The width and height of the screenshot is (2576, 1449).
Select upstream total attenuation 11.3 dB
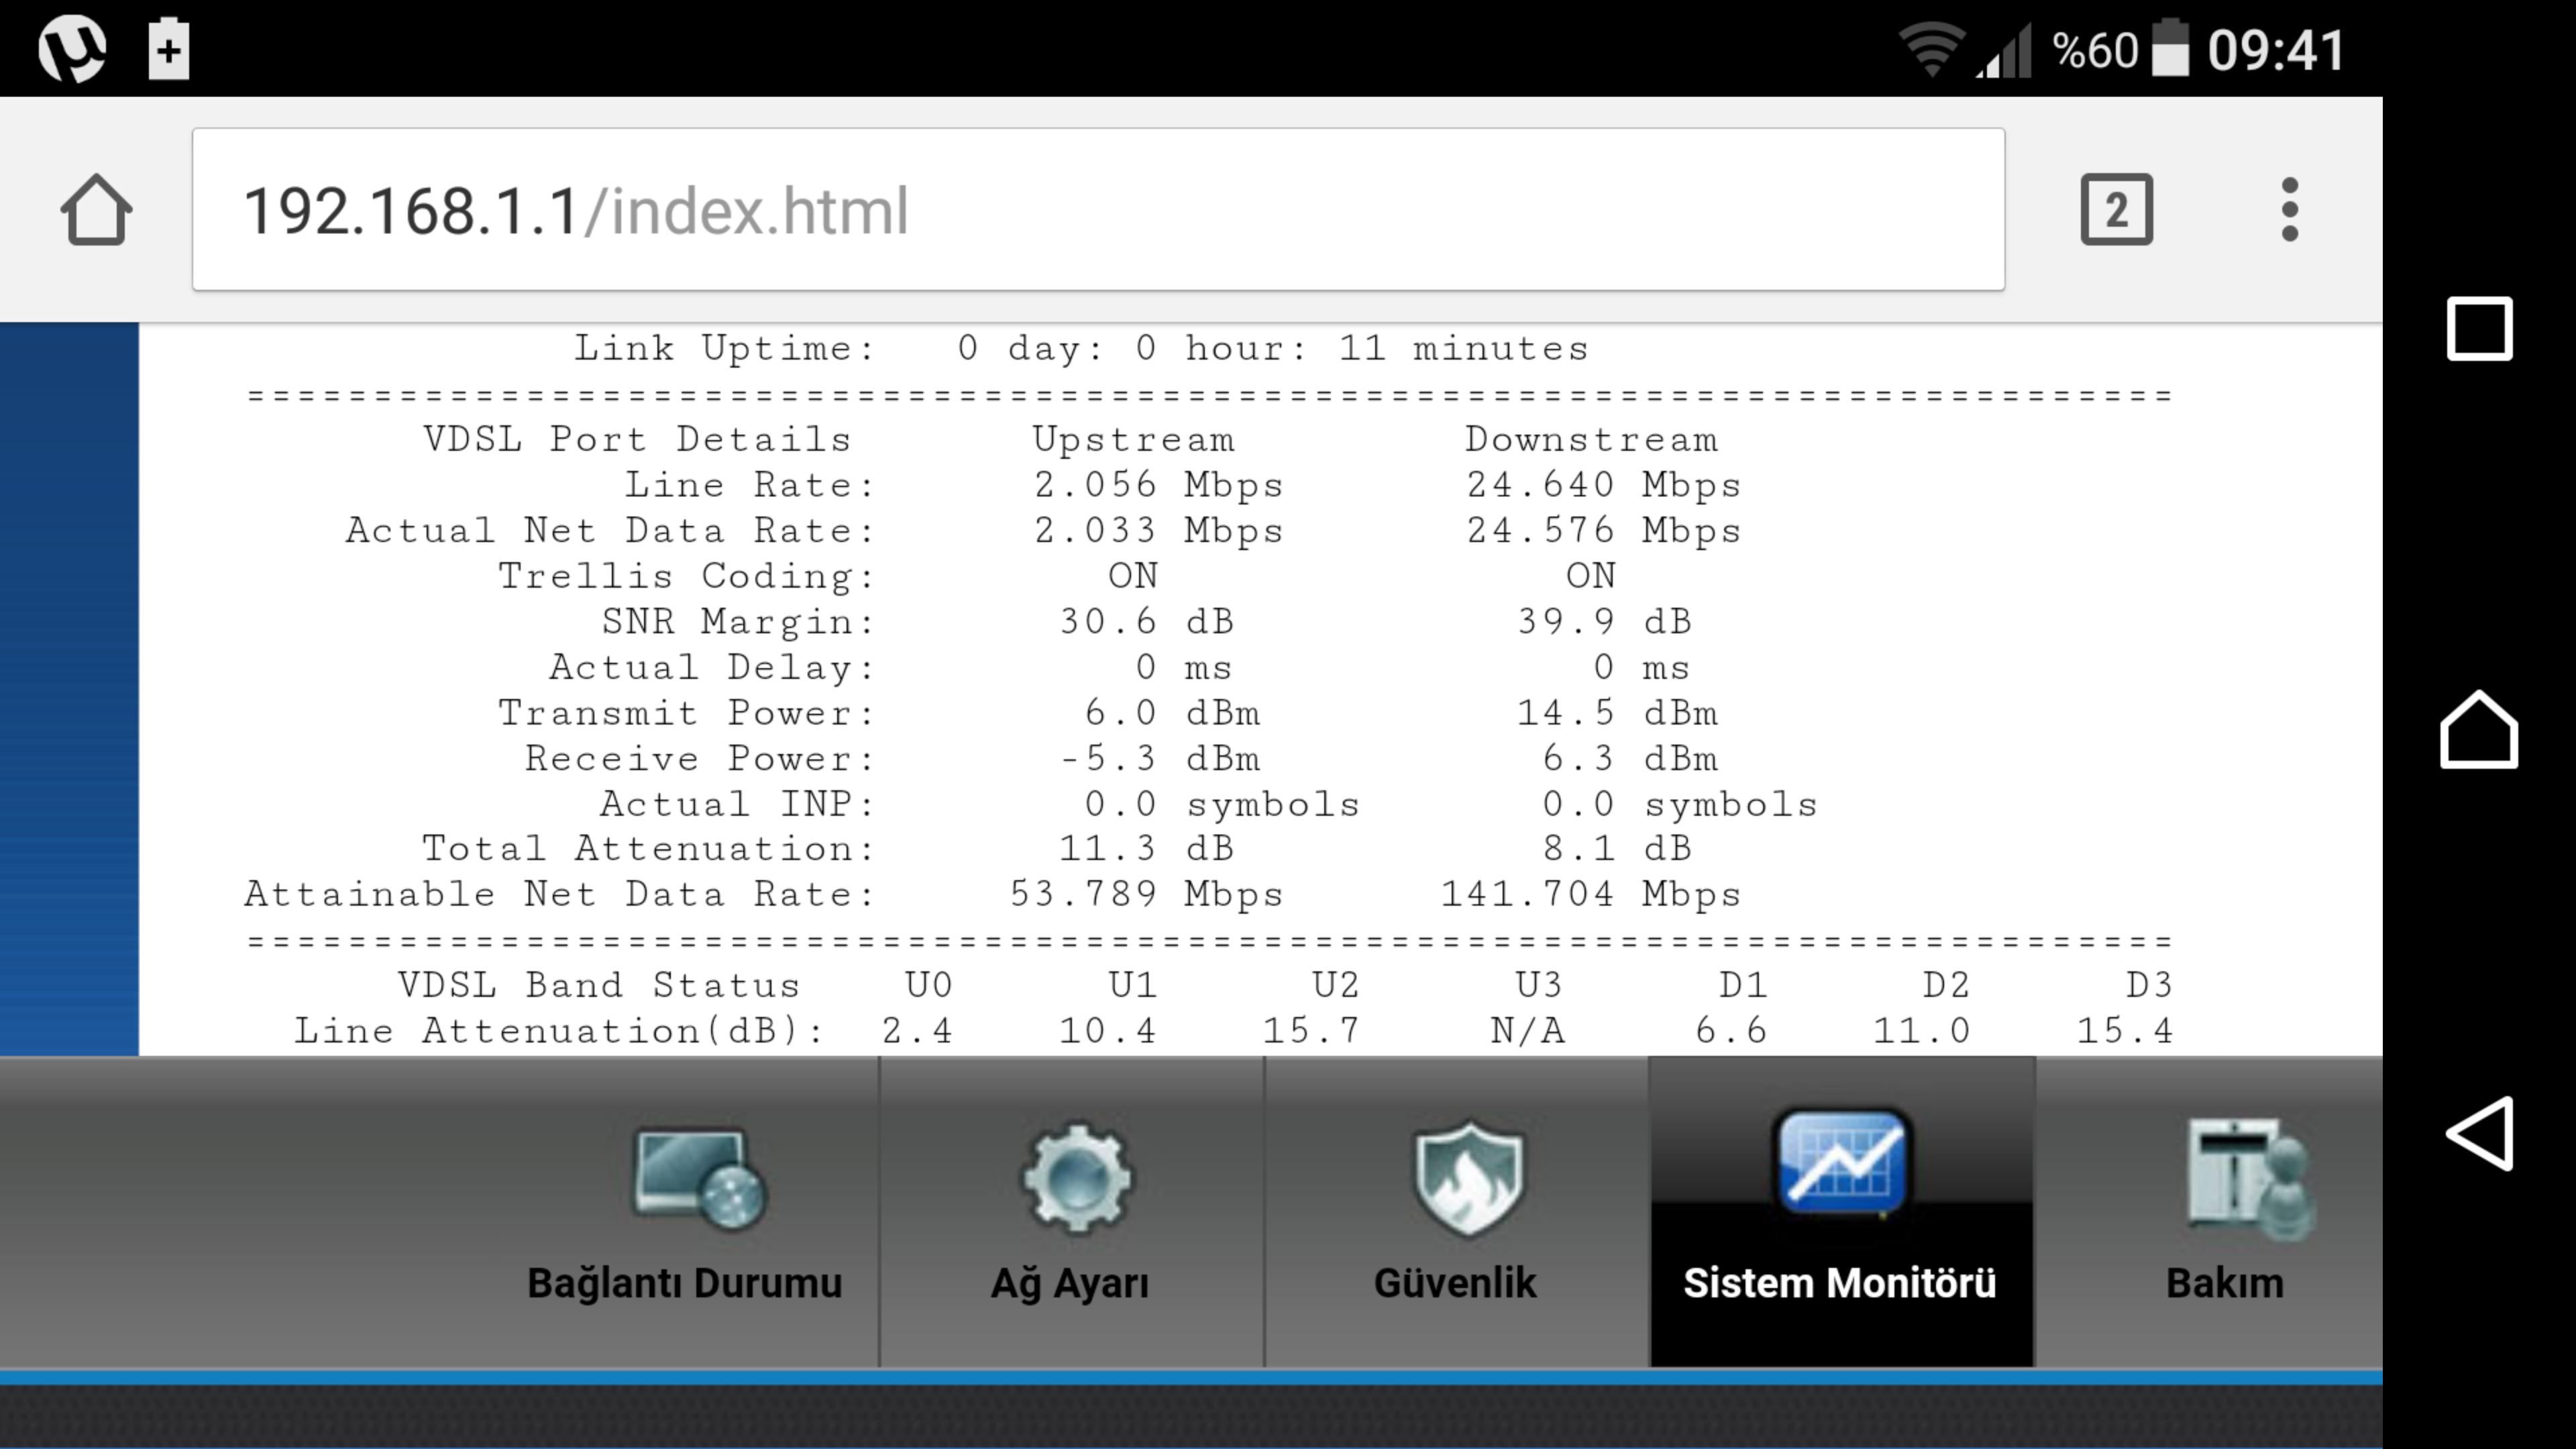tap(1146, 849)
